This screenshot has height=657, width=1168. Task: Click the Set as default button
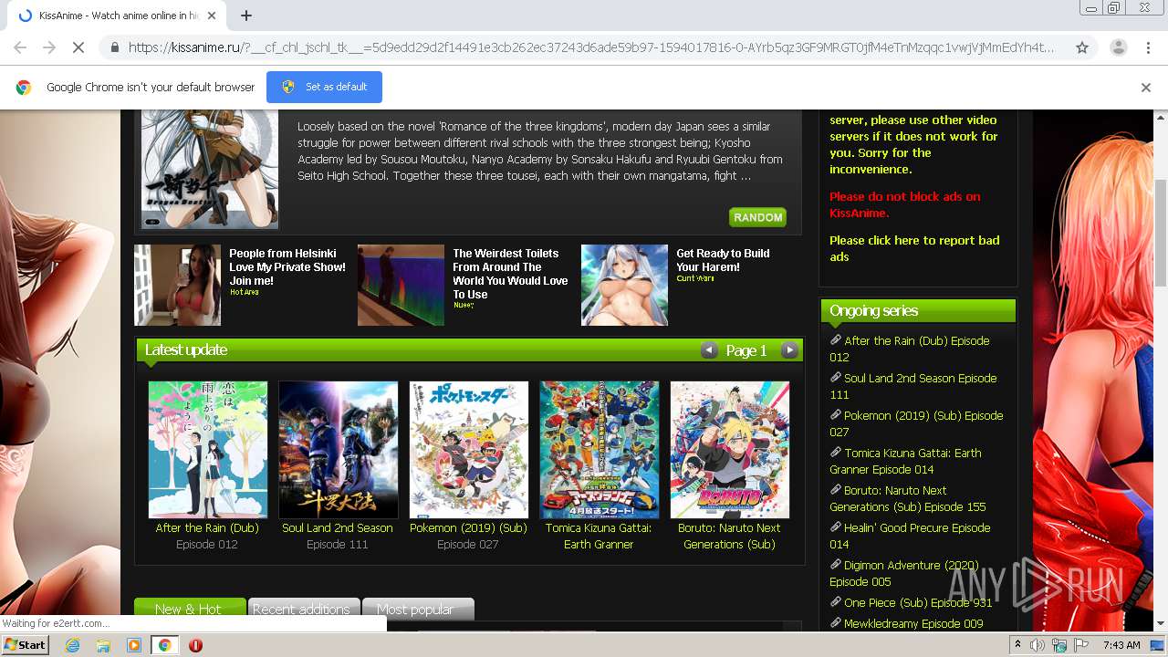click(x=324, y=87)
